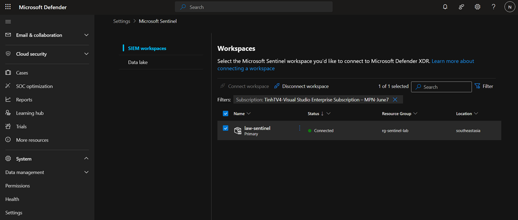Click the Connected status cell
The height and width of the screenshot is (220, 518).
click(x=321, y=131)
